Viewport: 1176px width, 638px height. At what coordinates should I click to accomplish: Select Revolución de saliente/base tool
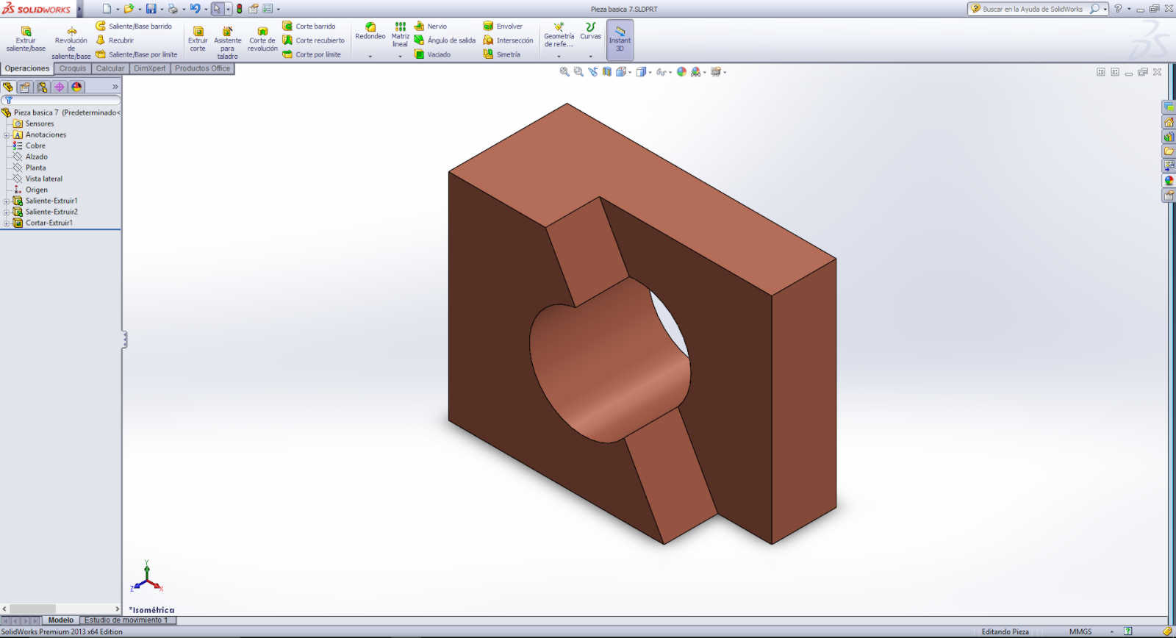(71, 43)
